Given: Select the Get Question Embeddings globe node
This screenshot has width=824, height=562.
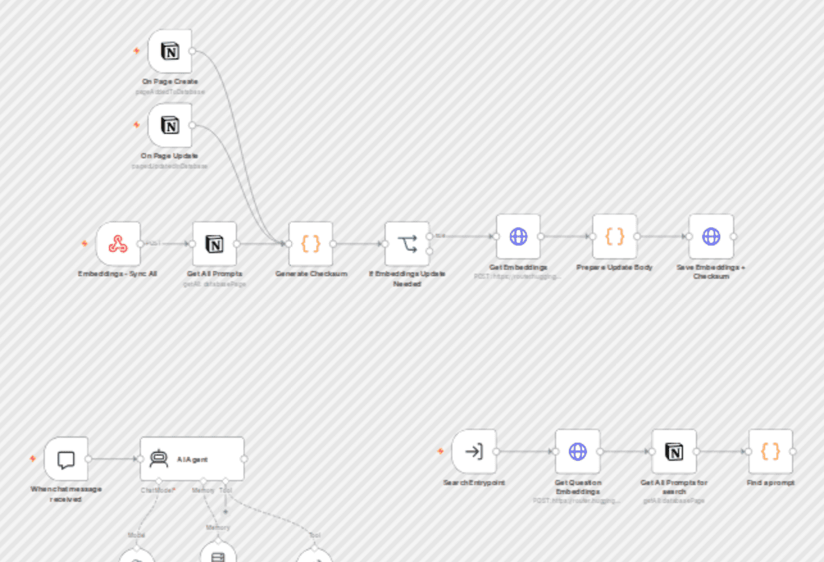Looking at the screenshot, I should [x=578, y=452].
